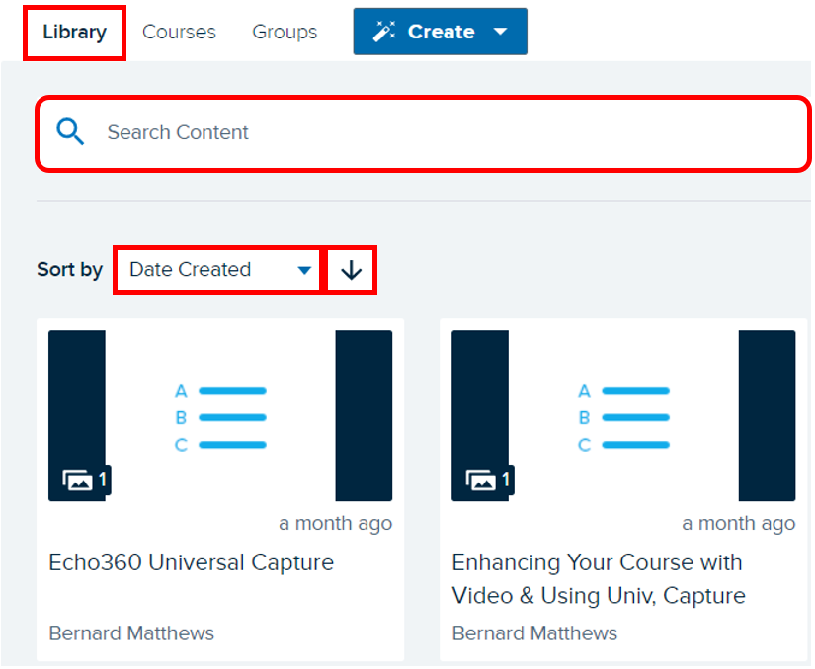Click Bernard Matthews under Echo360 Universal Capture
Screen dimensions: 815x669
131,633
